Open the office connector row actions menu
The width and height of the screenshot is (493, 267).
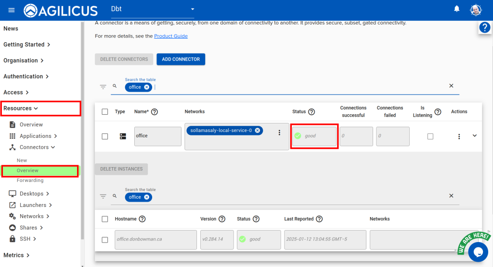click(x=459, y=136)
